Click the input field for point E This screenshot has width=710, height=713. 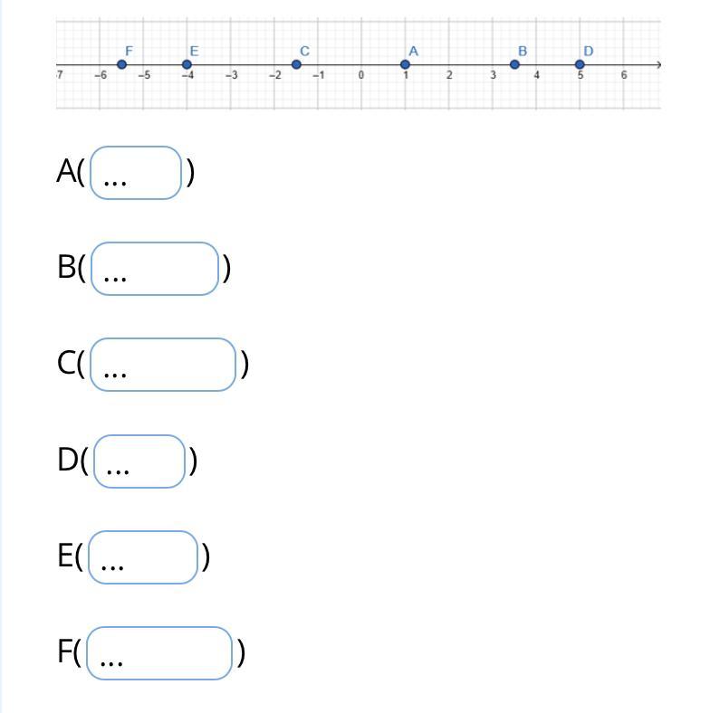(143, 557)
